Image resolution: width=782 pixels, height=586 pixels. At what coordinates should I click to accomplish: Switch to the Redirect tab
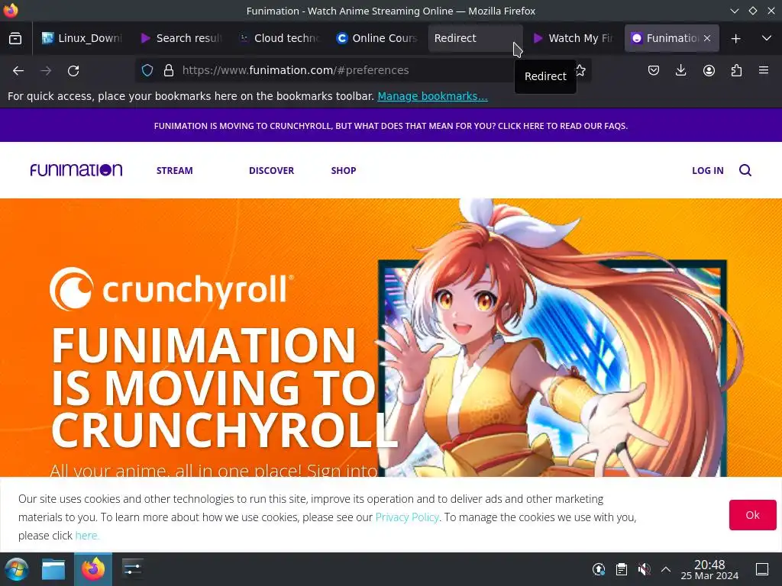[x=475, y=38]
